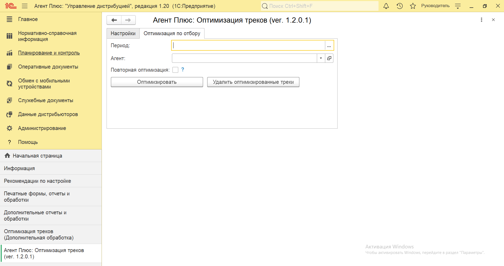Screen dimensions: 504x266
Task: Navigate back with left arrow button
Action: pos(114,20)
